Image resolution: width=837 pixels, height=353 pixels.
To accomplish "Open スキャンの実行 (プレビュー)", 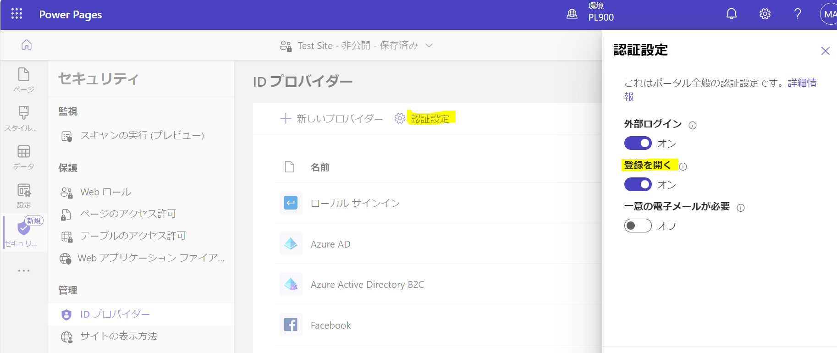I will pos(142,136).
